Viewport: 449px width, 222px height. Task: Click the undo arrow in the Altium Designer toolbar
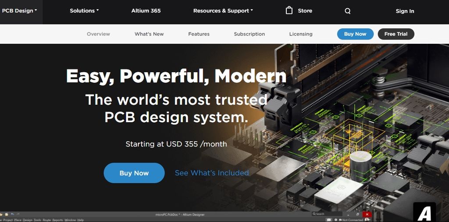point(12,214)
